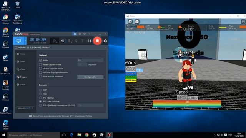Open Task View from the taskbar
This screenshot has height=138, width=246.
coord(64,135)
